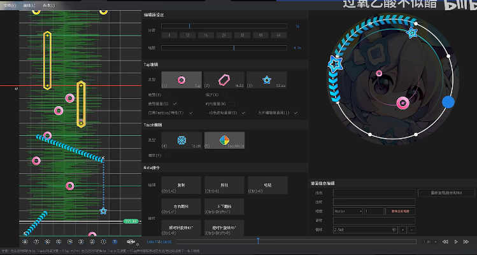Click the green BPM marker tag in the track

pos(131,221)
